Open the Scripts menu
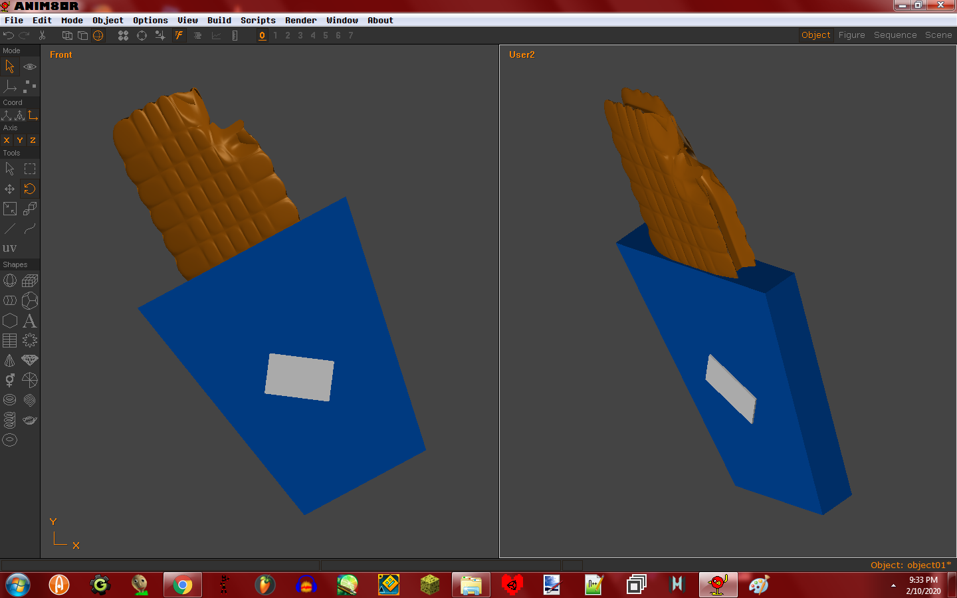Screen dimensions: 957x598 258,21
